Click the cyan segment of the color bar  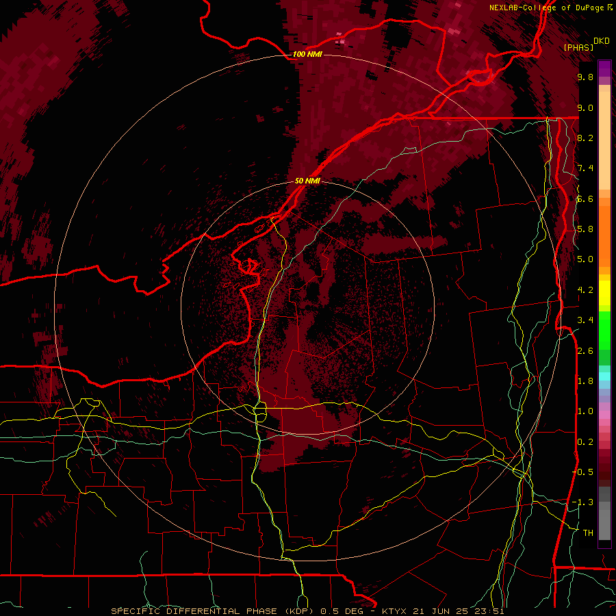click(x=604, y=376)
